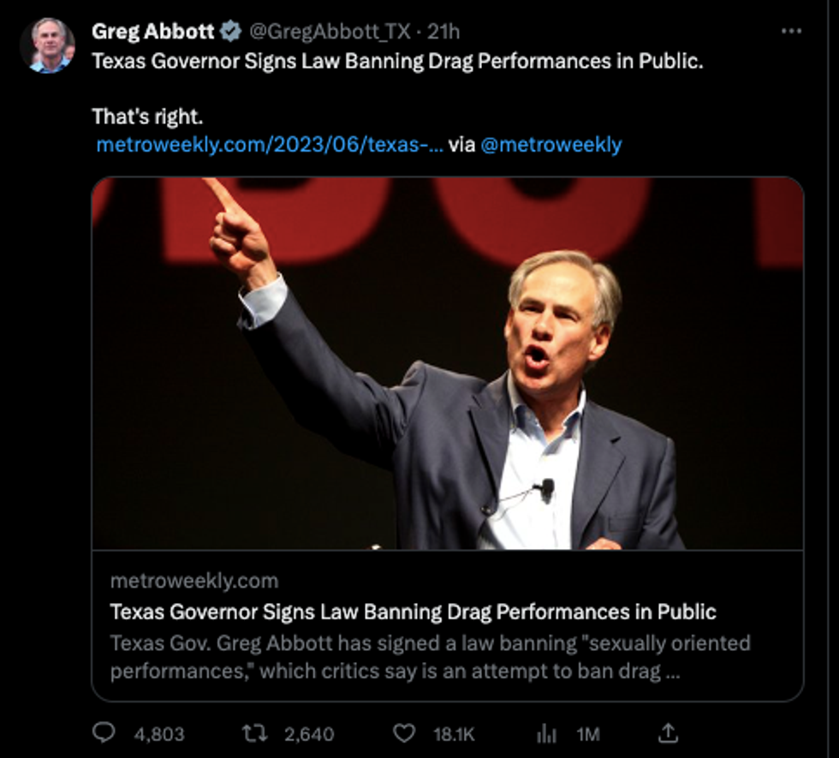
Task: Click the Greg Abbott display name
Action: (152, 32)
